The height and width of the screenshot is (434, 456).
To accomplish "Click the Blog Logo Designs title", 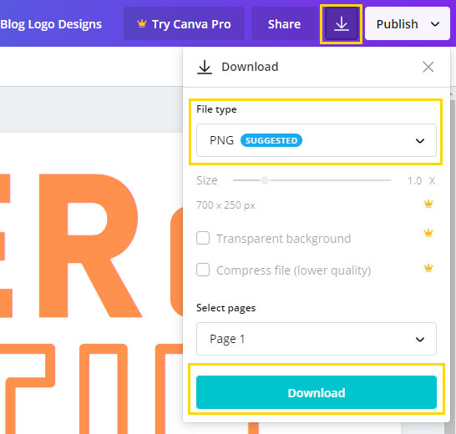I will tap(51, 24).
